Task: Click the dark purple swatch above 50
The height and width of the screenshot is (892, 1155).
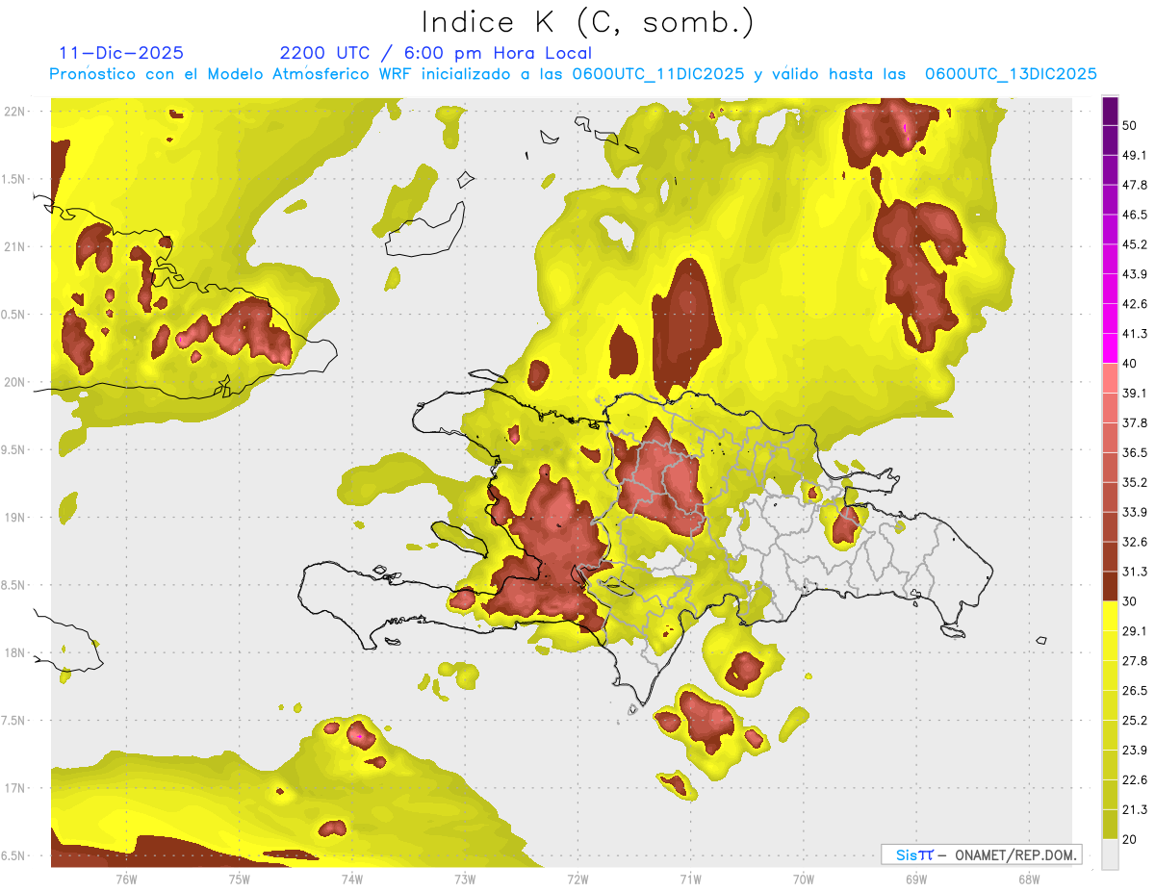Action: tap(1110, 112)
